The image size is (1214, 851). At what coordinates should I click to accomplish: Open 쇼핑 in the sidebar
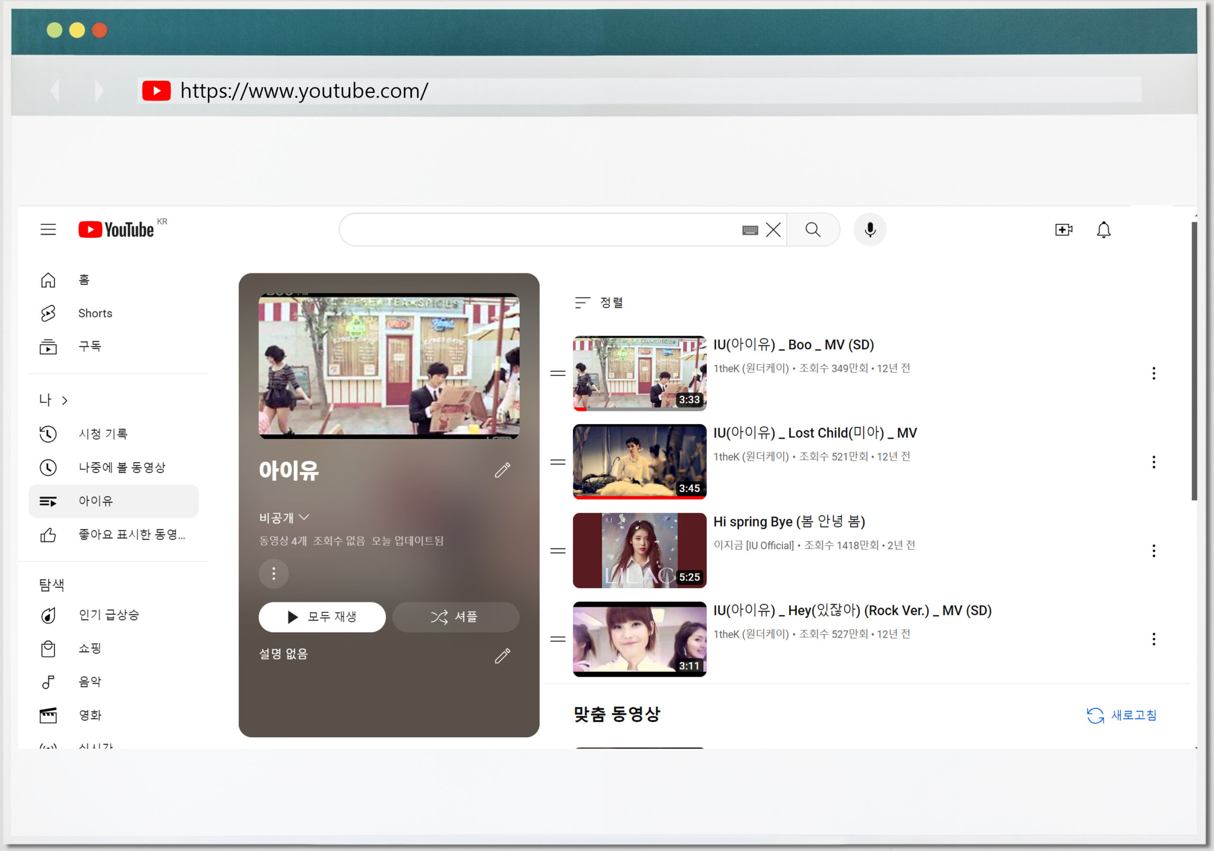(x=113, y=648)
